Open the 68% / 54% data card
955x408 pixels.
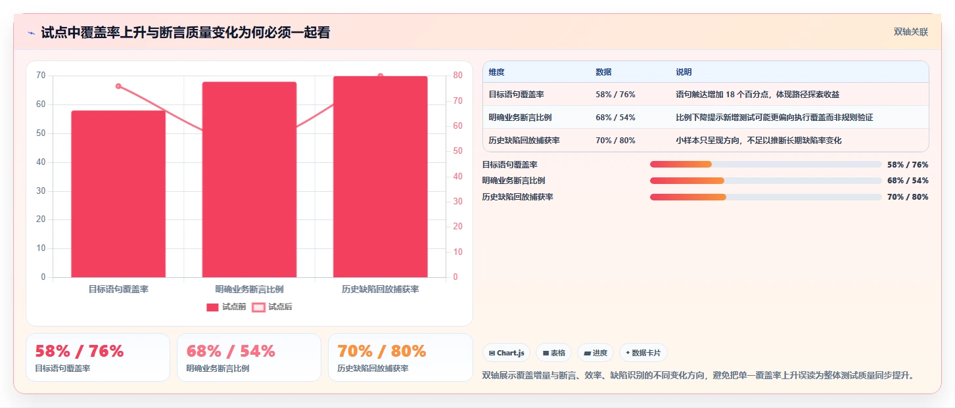click(x=249, y=357)
